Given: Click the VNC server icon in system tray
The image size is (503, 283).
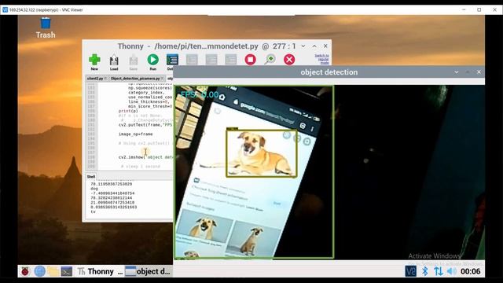Looking at the screenshot, I should 410,271.
